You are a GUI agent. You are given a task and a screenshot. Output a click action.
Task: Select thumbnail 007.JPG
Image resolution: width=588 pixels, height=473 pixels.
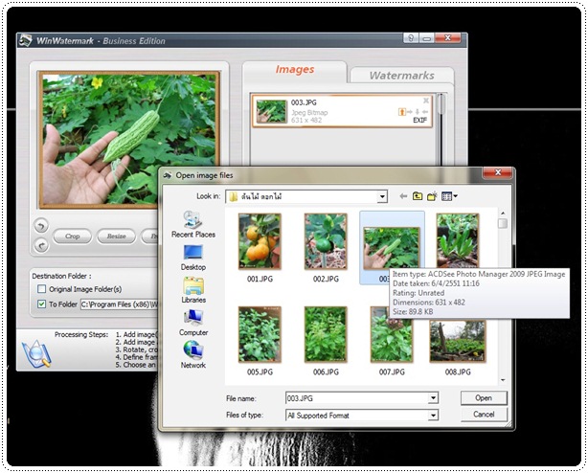pos(392,341)
